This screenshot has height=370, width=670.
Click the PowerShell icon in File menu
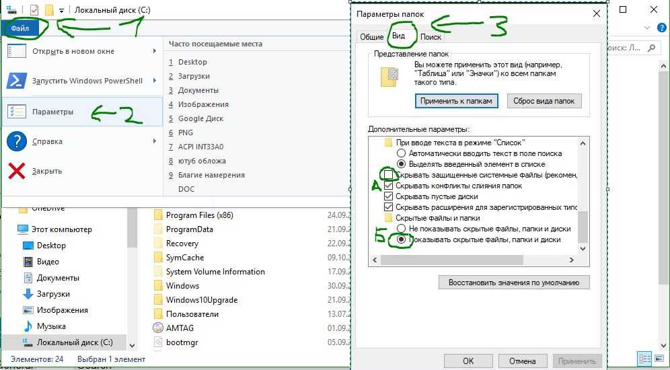click(17, 81)
